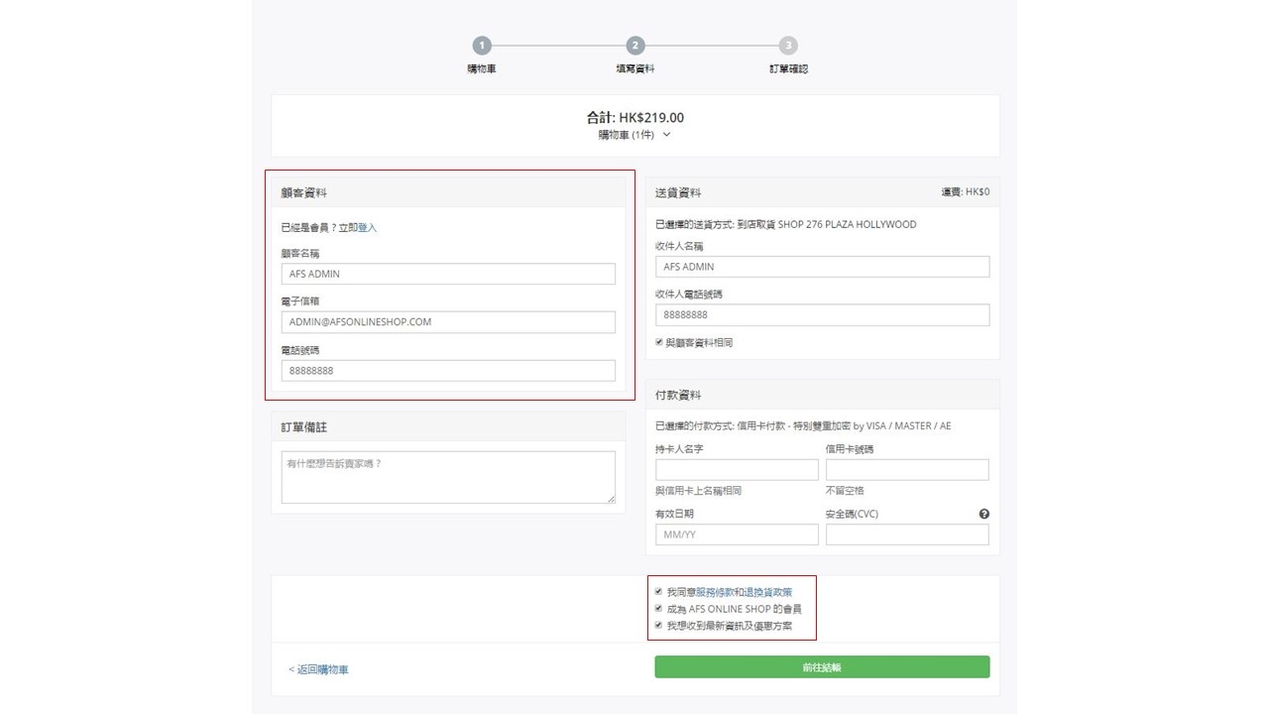The image size is (1269, 714).
Task: Click step 3 order confirmation circle
Action: (x=787, y=46)
